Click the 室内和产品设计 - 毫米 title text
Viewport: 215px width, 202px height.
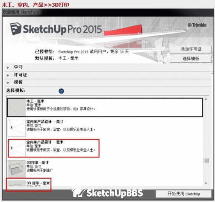point(45,142)
